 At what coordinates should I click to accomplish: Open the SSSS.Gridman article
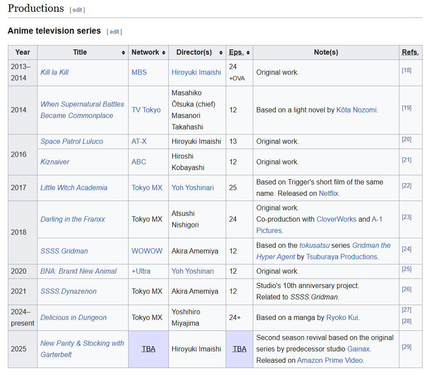pyautogui.click(x=64, y=251)
